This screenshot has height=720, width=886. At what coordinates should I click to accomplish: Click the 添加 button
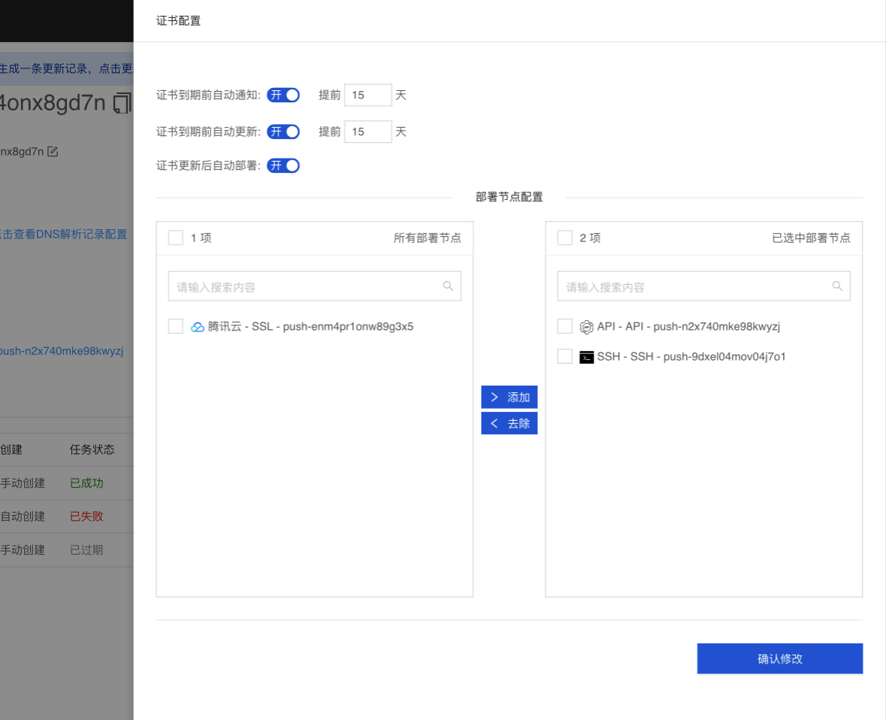click(x=510, y=397)
